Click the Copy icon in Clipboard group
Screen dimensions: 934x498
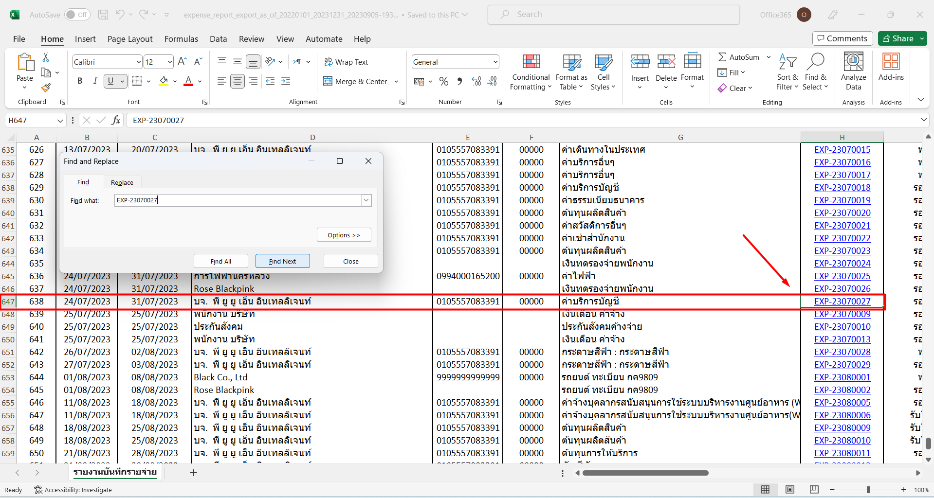(x=46, y=72)
